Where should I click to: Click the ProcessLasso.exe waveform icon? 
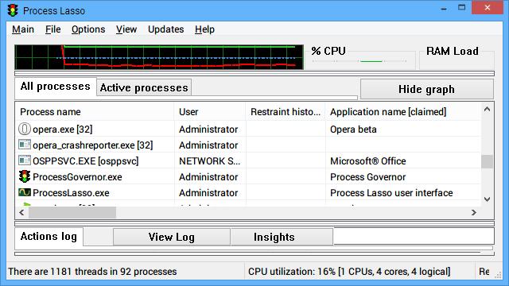coord(25,192)
